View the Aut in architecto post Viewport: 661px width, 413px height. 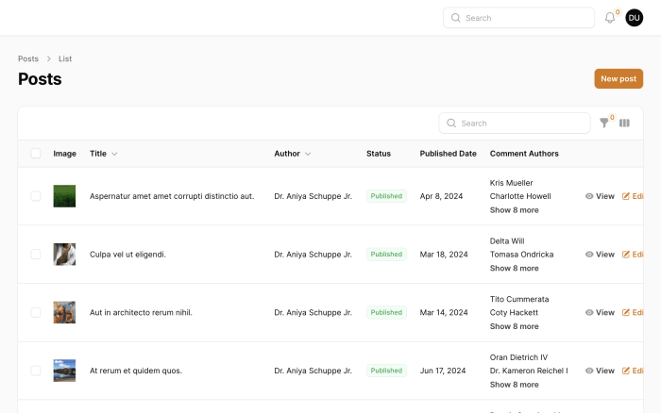[600, 312]
